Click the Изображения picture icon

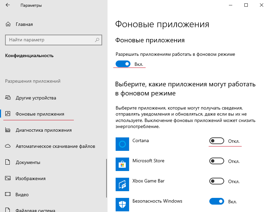[8, 178]
